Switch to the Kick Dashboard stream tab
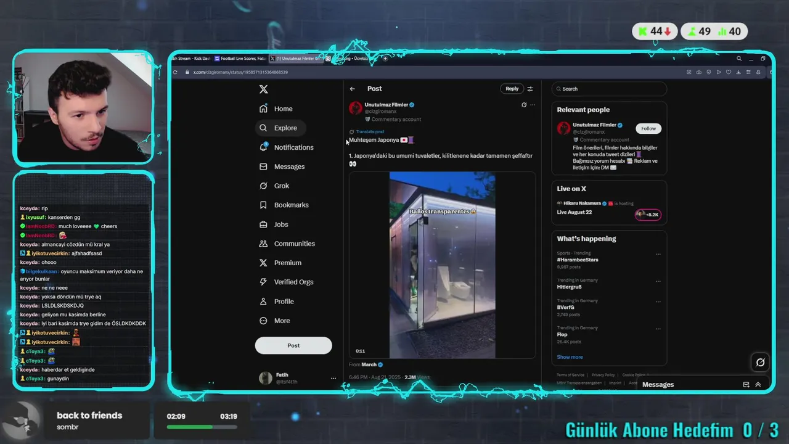This screenshot has width=789, height=444. pyautogui.click(x=191, y=59)
